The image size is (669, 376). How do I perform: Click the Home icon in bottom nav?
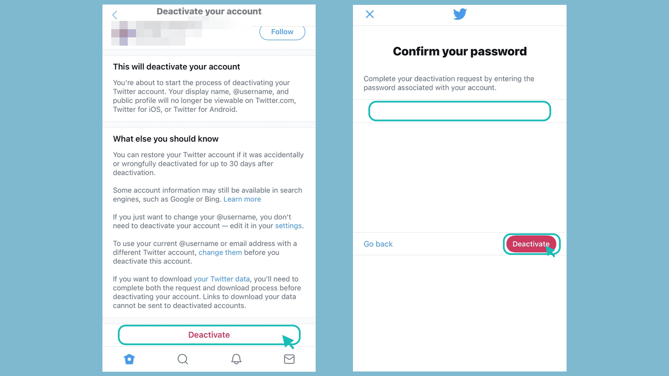[129, 359]
